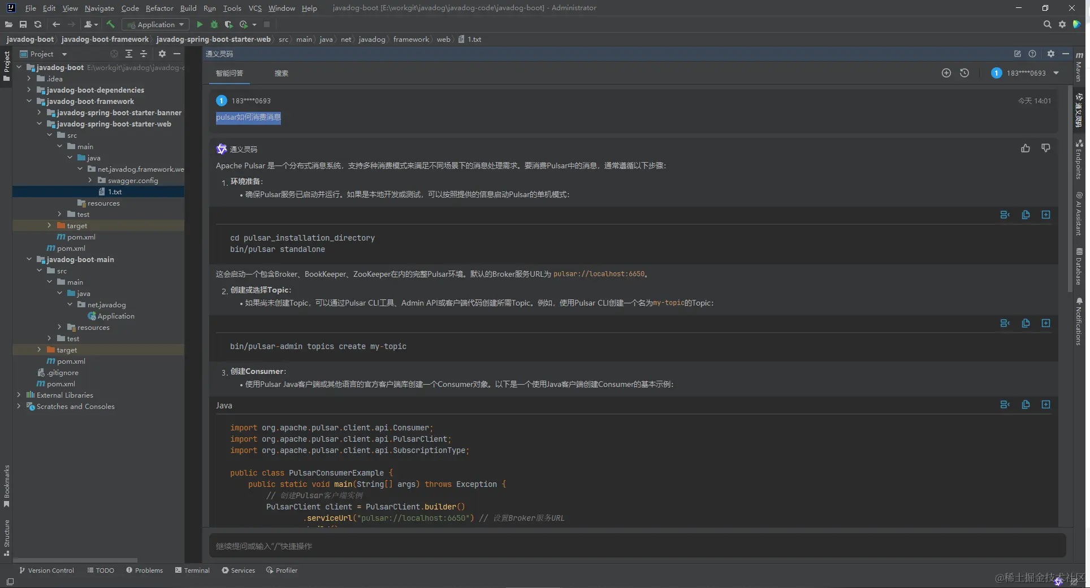Expand the javadog-boot-dependencies folder

point(29,90)
